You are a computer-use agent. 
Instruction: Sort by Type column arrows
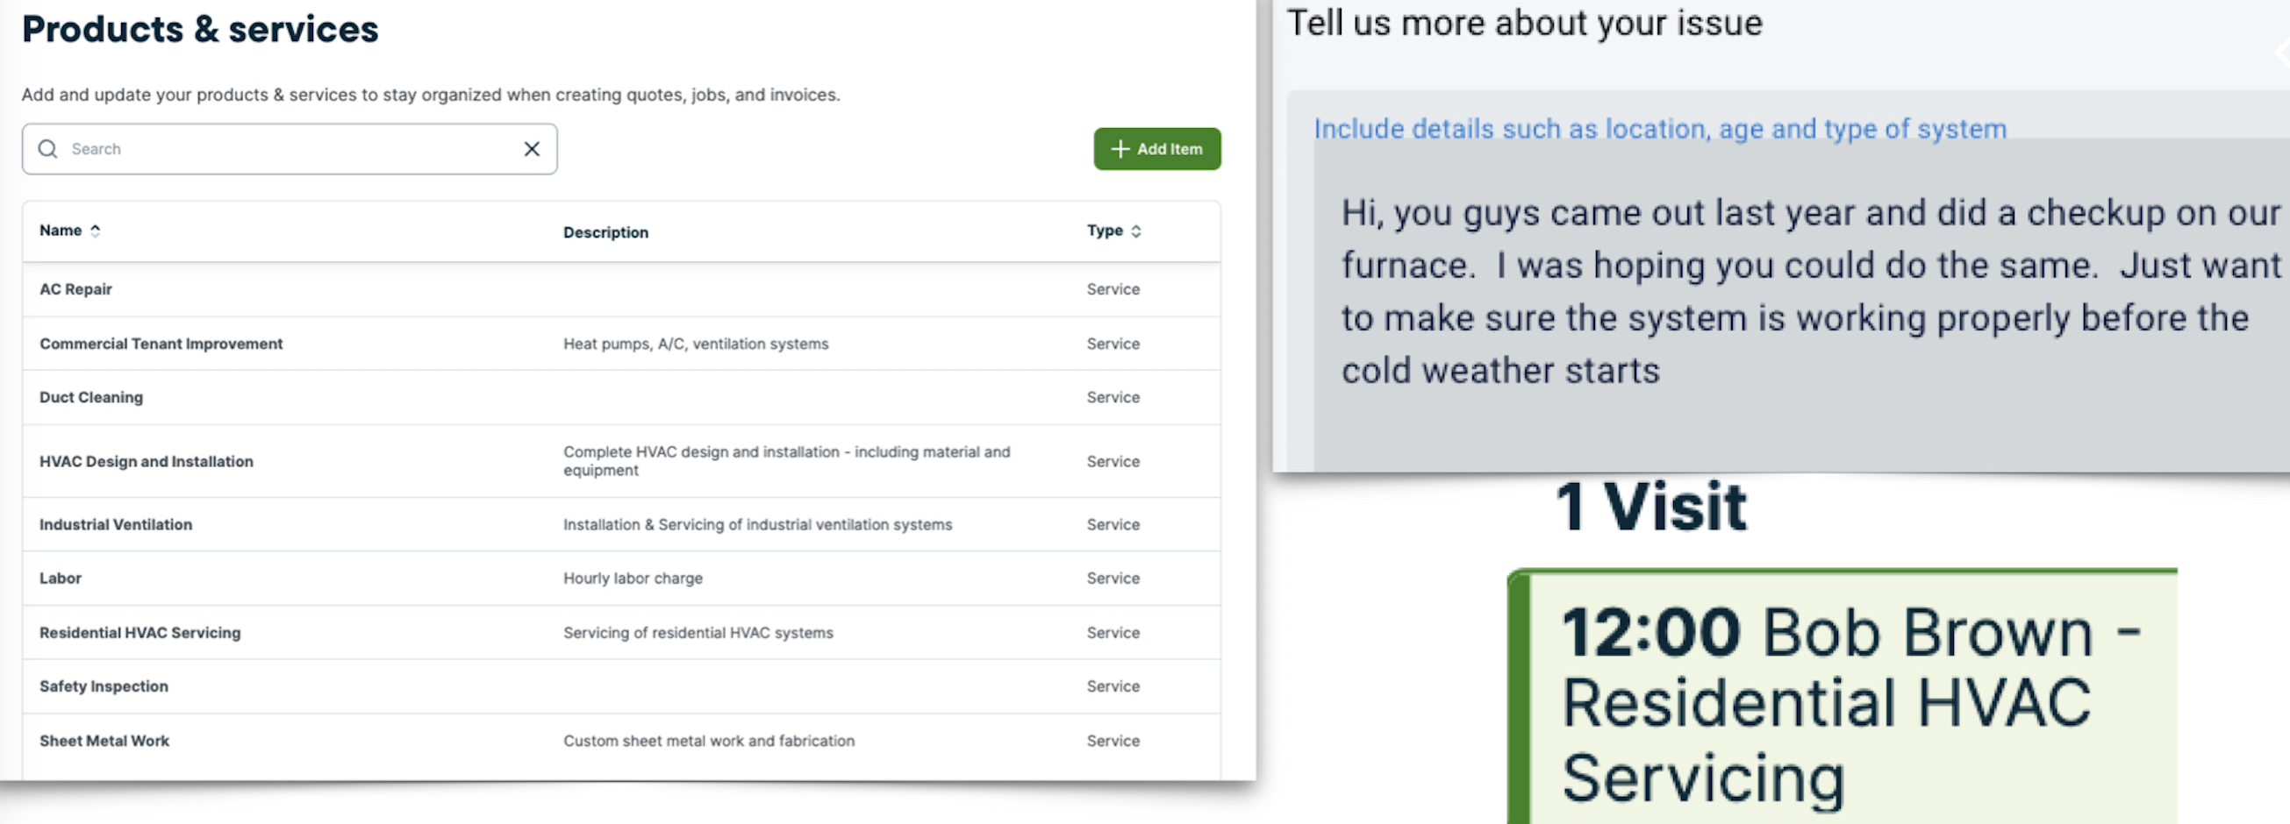pyautogui.click(x=1136, y=231)
